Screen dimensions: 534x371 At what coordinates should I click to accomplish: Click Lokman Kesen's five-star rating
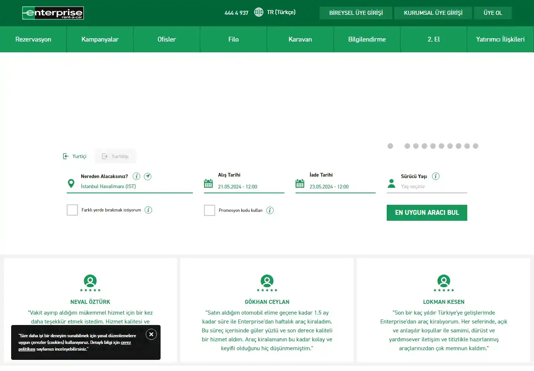click(444, 290)
